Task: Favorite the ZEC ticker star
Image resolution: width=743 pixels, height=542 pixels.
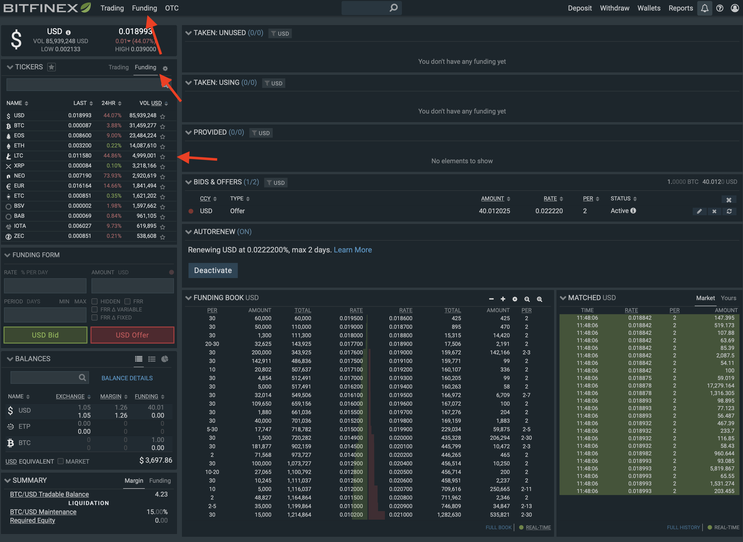Action: tap(163, 237)
